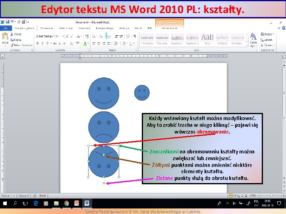The height and width of the screenshot is (214, 286).
Task: Switch to the Układ strony (Page Layout) tab
Action: [66, 28]
